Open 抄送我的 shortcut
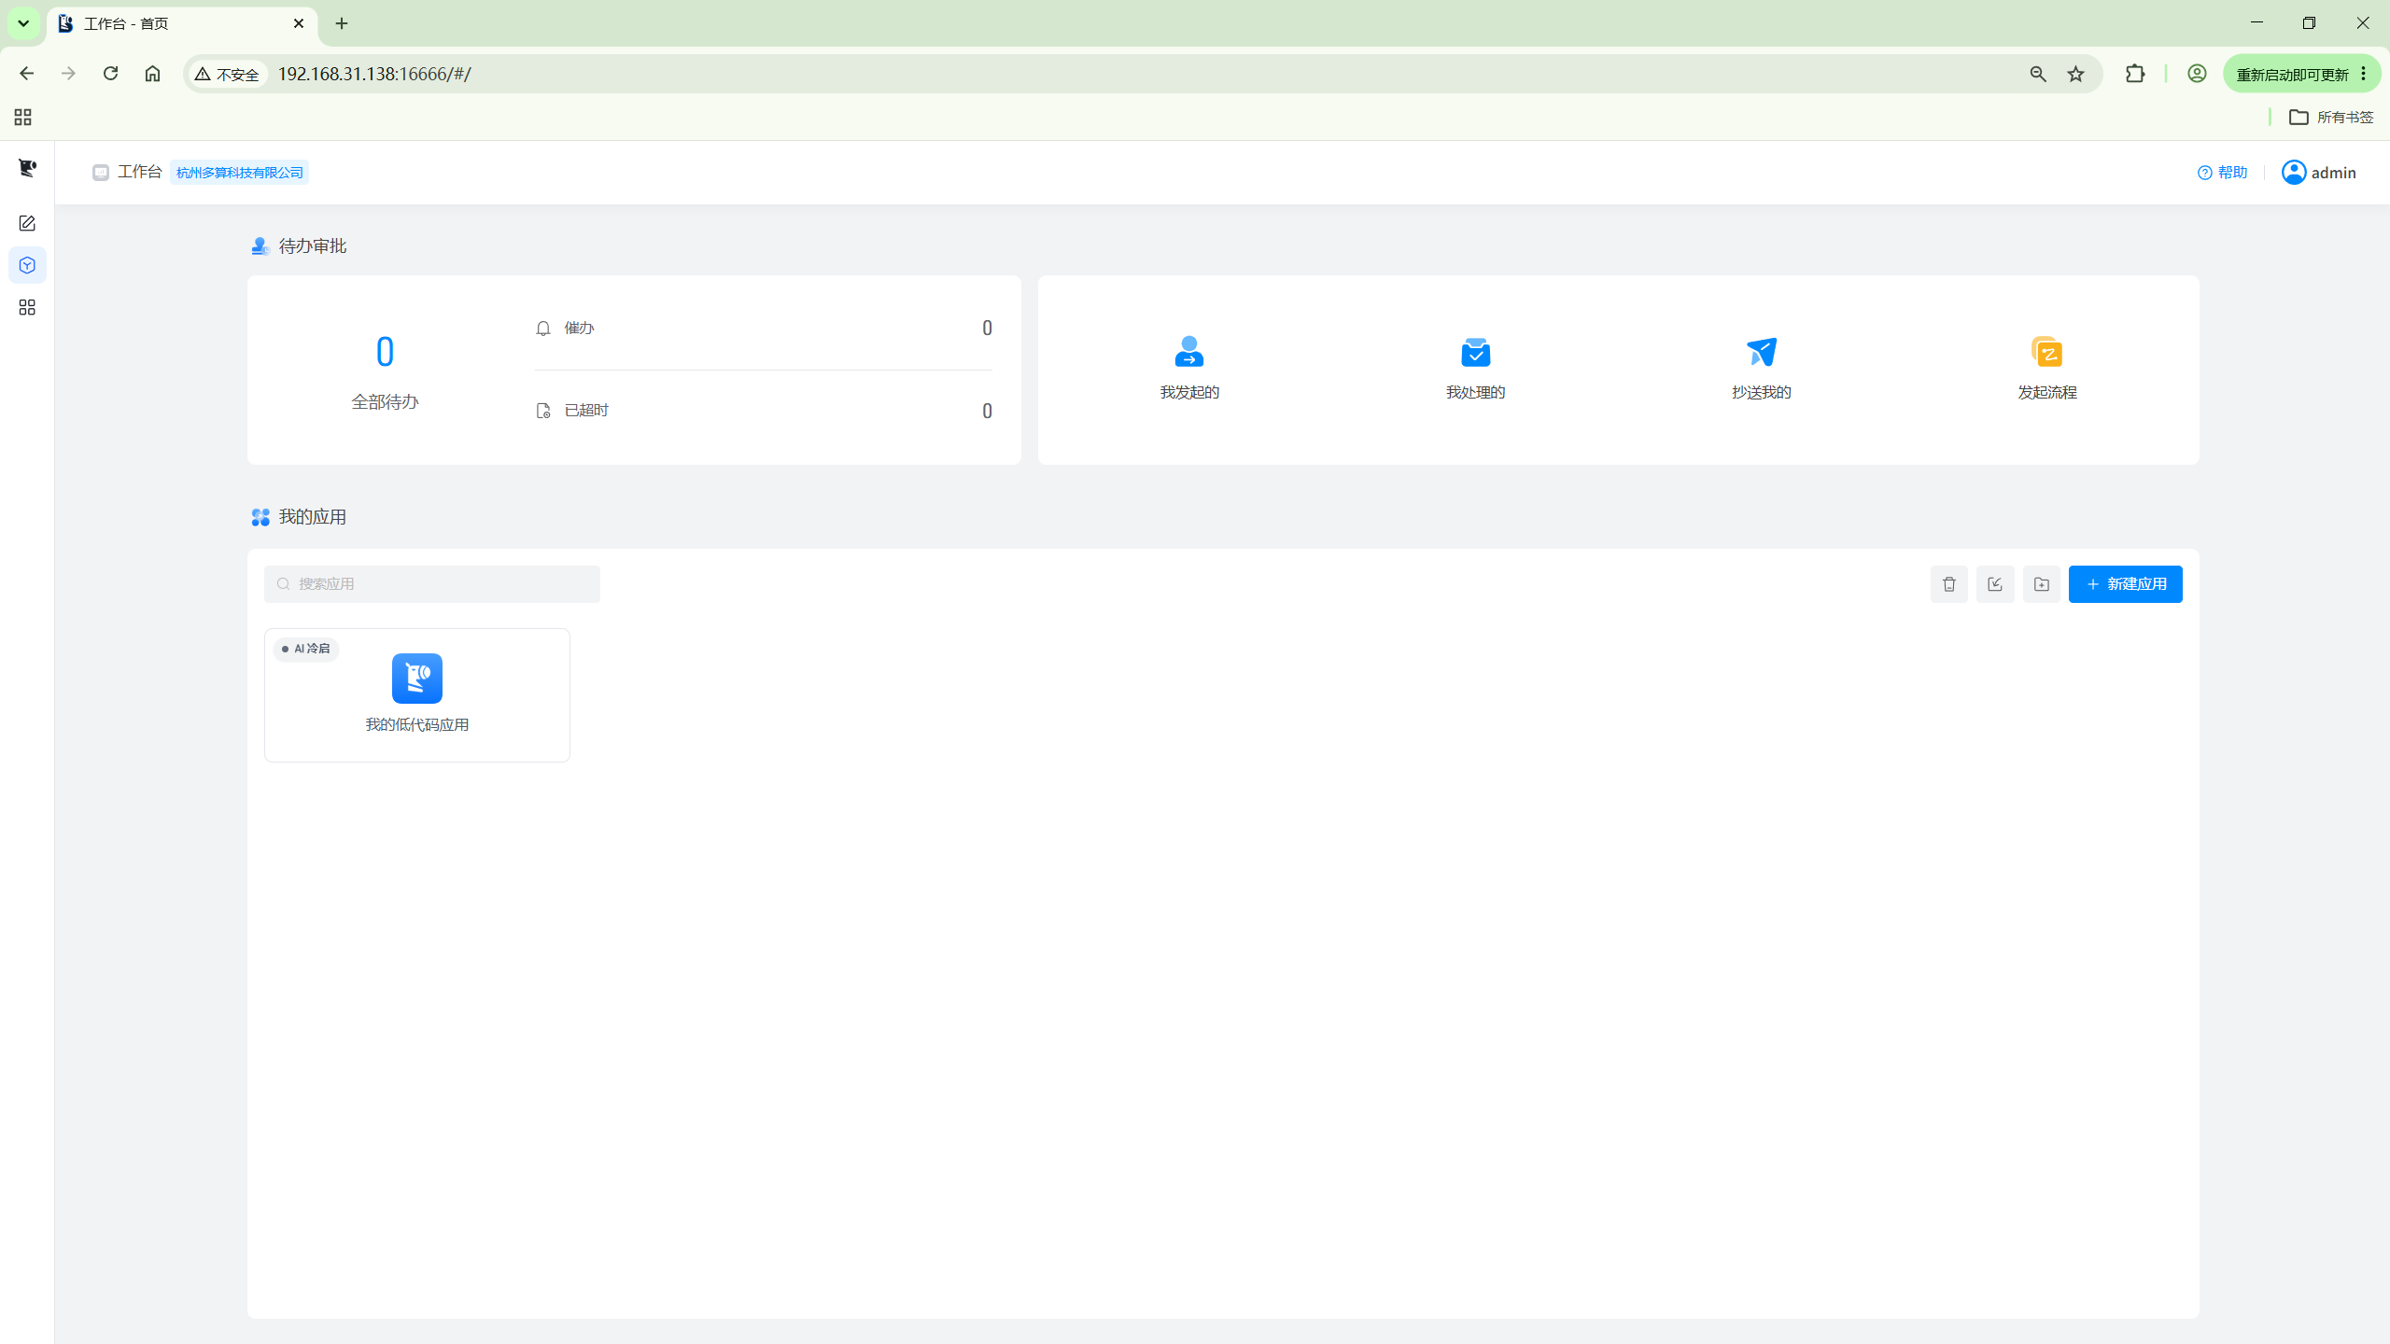The image size is (2390, 1344). click(1761, 368)
